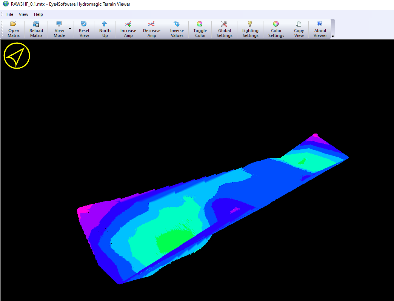
Task: Expand the toolbar overflow options arrow
Action: point(332,36)
